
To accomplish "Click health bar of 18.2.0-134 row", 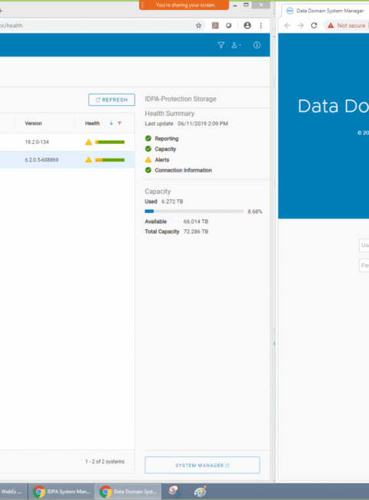I will [x=110, y=142].
